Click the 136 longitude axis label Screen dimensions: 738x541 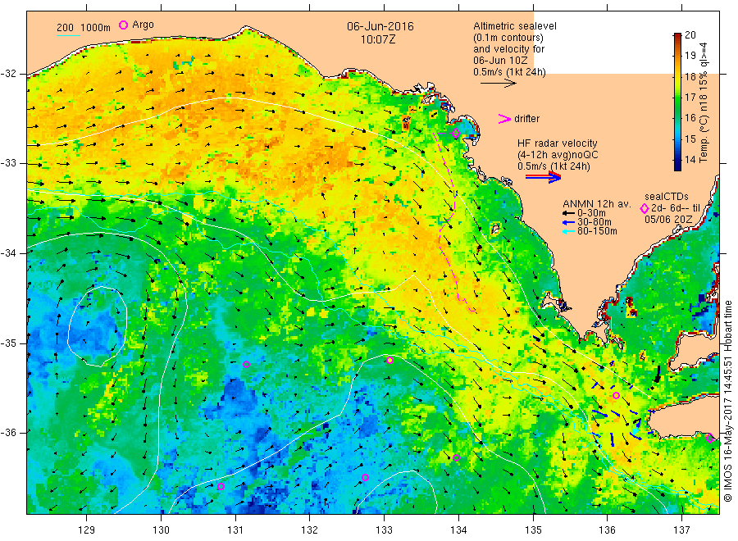607,530
